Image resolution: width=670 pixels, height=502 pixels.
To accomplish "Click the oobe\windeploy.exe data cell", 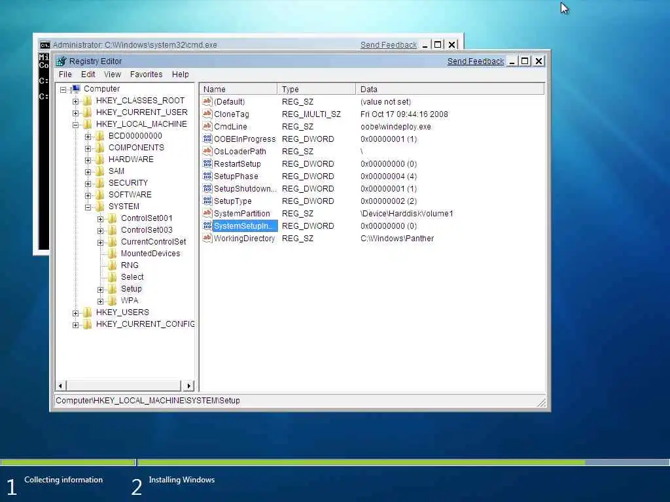I will 396,127.
